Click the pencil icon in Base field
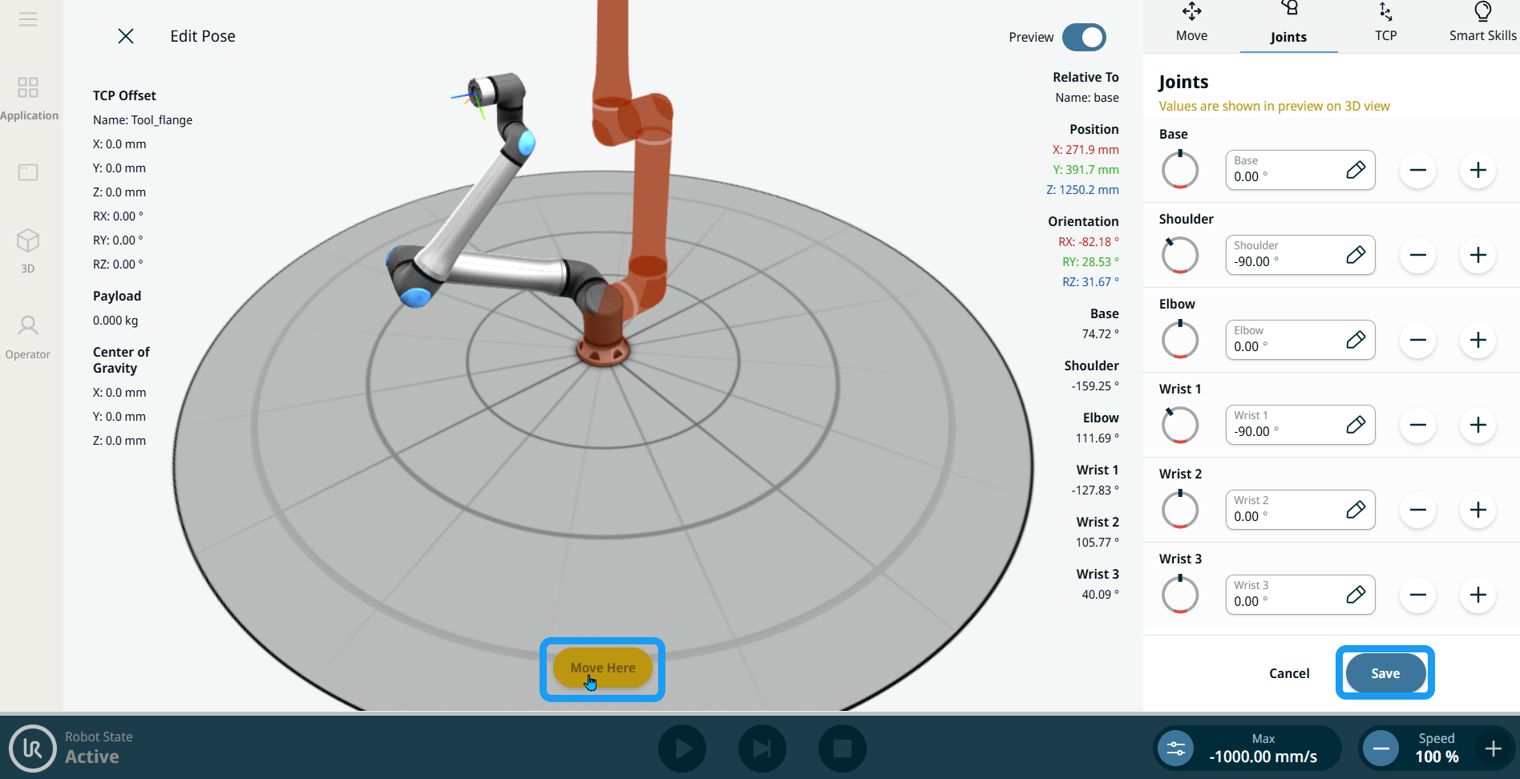Image resolution: width=1520 pixels, height=779 pixels. tap(1355, 170)
